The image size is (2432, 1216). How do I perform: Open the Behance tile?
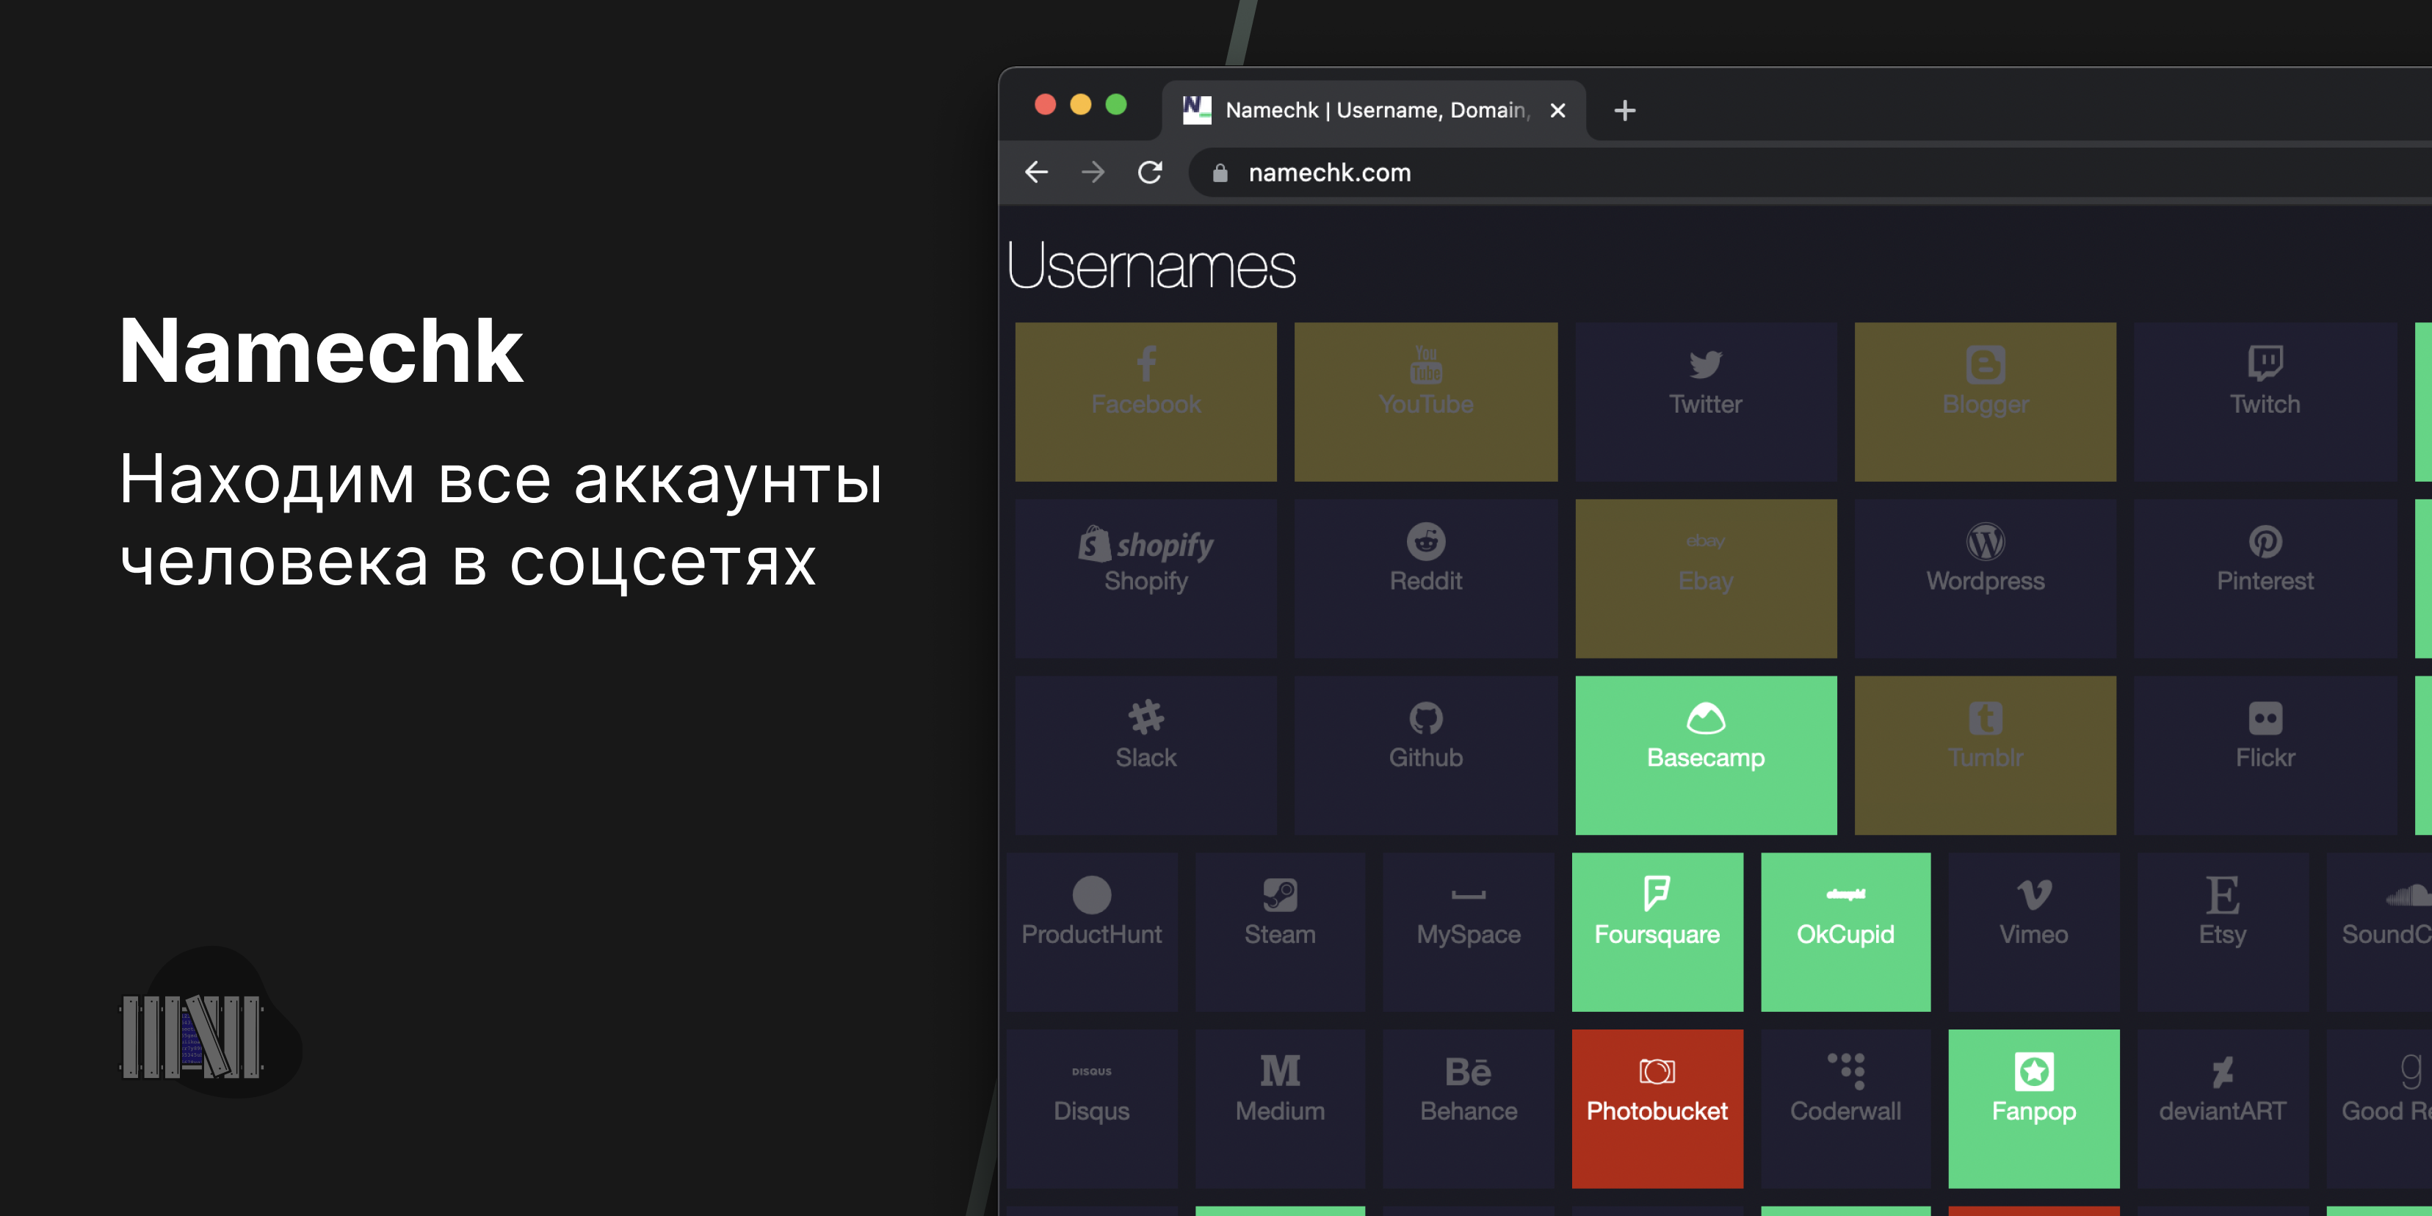[1468, 1108]
